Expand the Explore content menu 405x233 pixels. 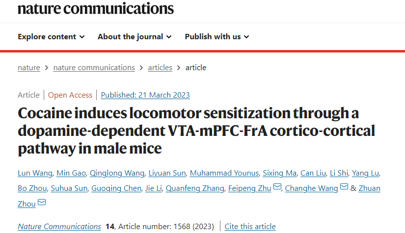51,37
